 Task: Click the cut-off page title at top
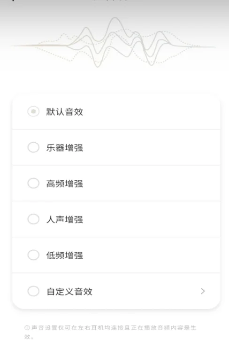tap(110, 0)
